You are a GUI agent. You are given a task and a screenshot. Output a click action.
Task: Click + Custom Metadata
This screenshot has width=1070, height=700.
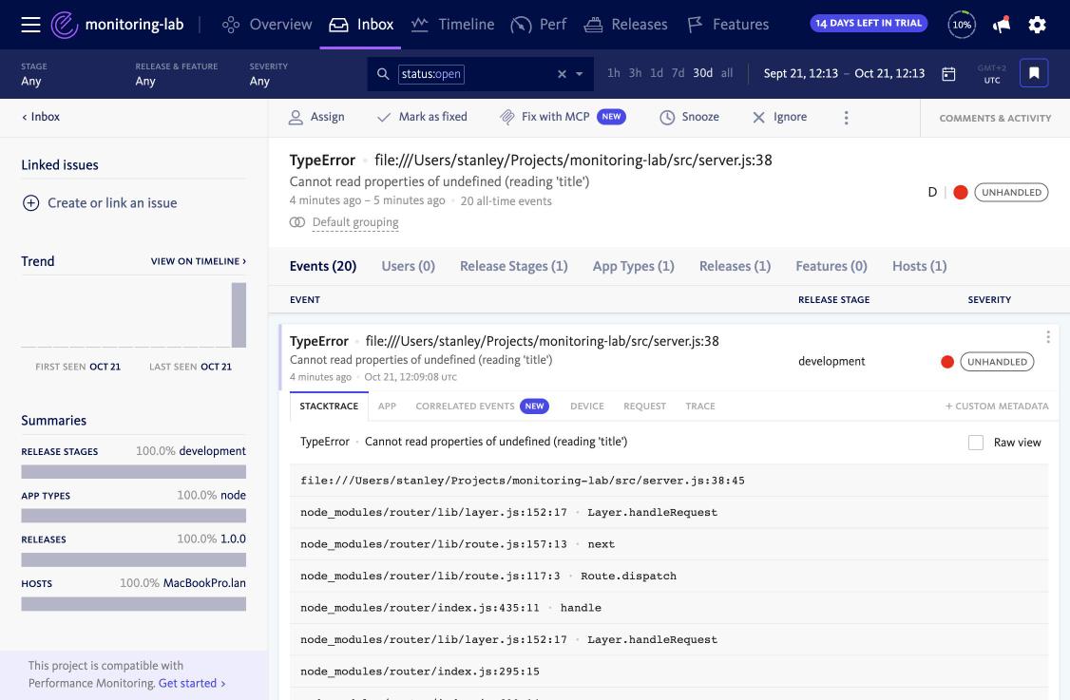tap(997, 406)
